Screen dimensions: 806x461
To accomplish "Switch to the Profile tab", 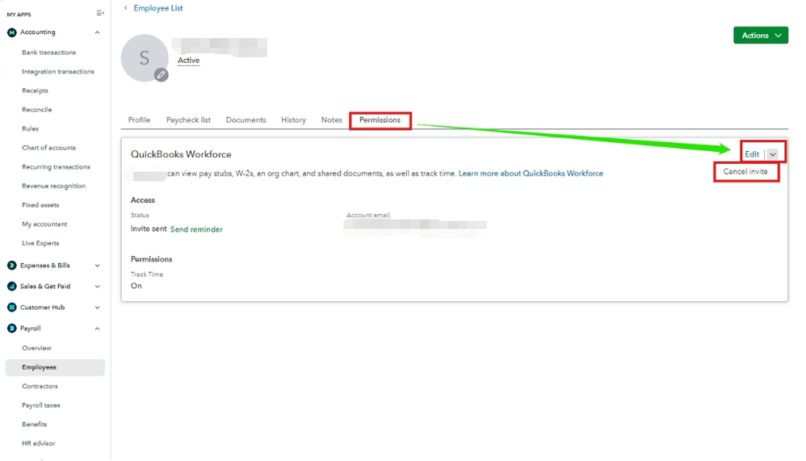I will [139, 119].
